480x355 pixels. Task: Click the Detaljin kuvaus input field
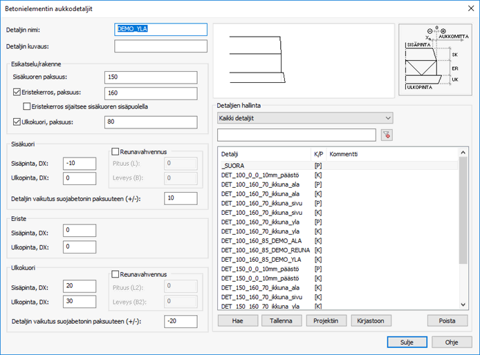[160, 46]
